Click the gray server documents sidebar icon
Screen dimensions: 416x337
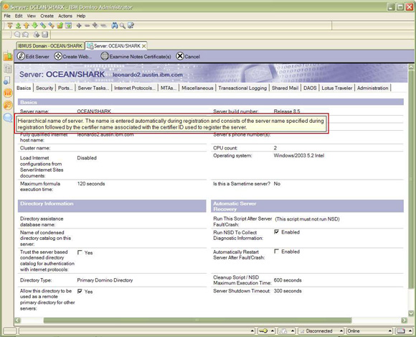tap(8, 69)
